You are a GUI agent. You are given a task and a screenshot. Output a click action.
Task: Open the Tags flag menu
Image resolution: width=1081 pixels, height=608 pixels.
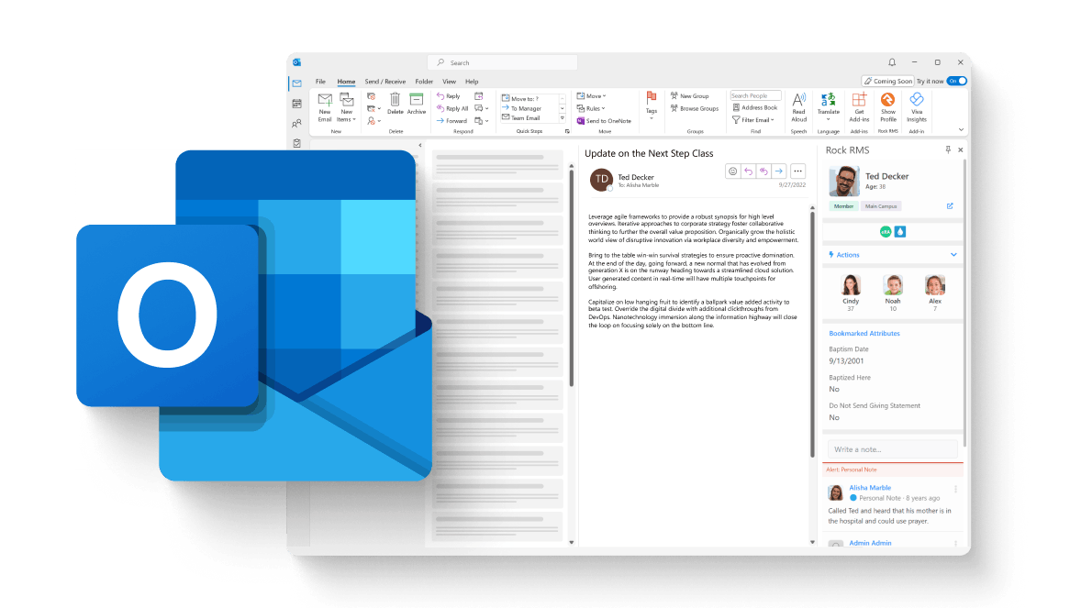651,105
